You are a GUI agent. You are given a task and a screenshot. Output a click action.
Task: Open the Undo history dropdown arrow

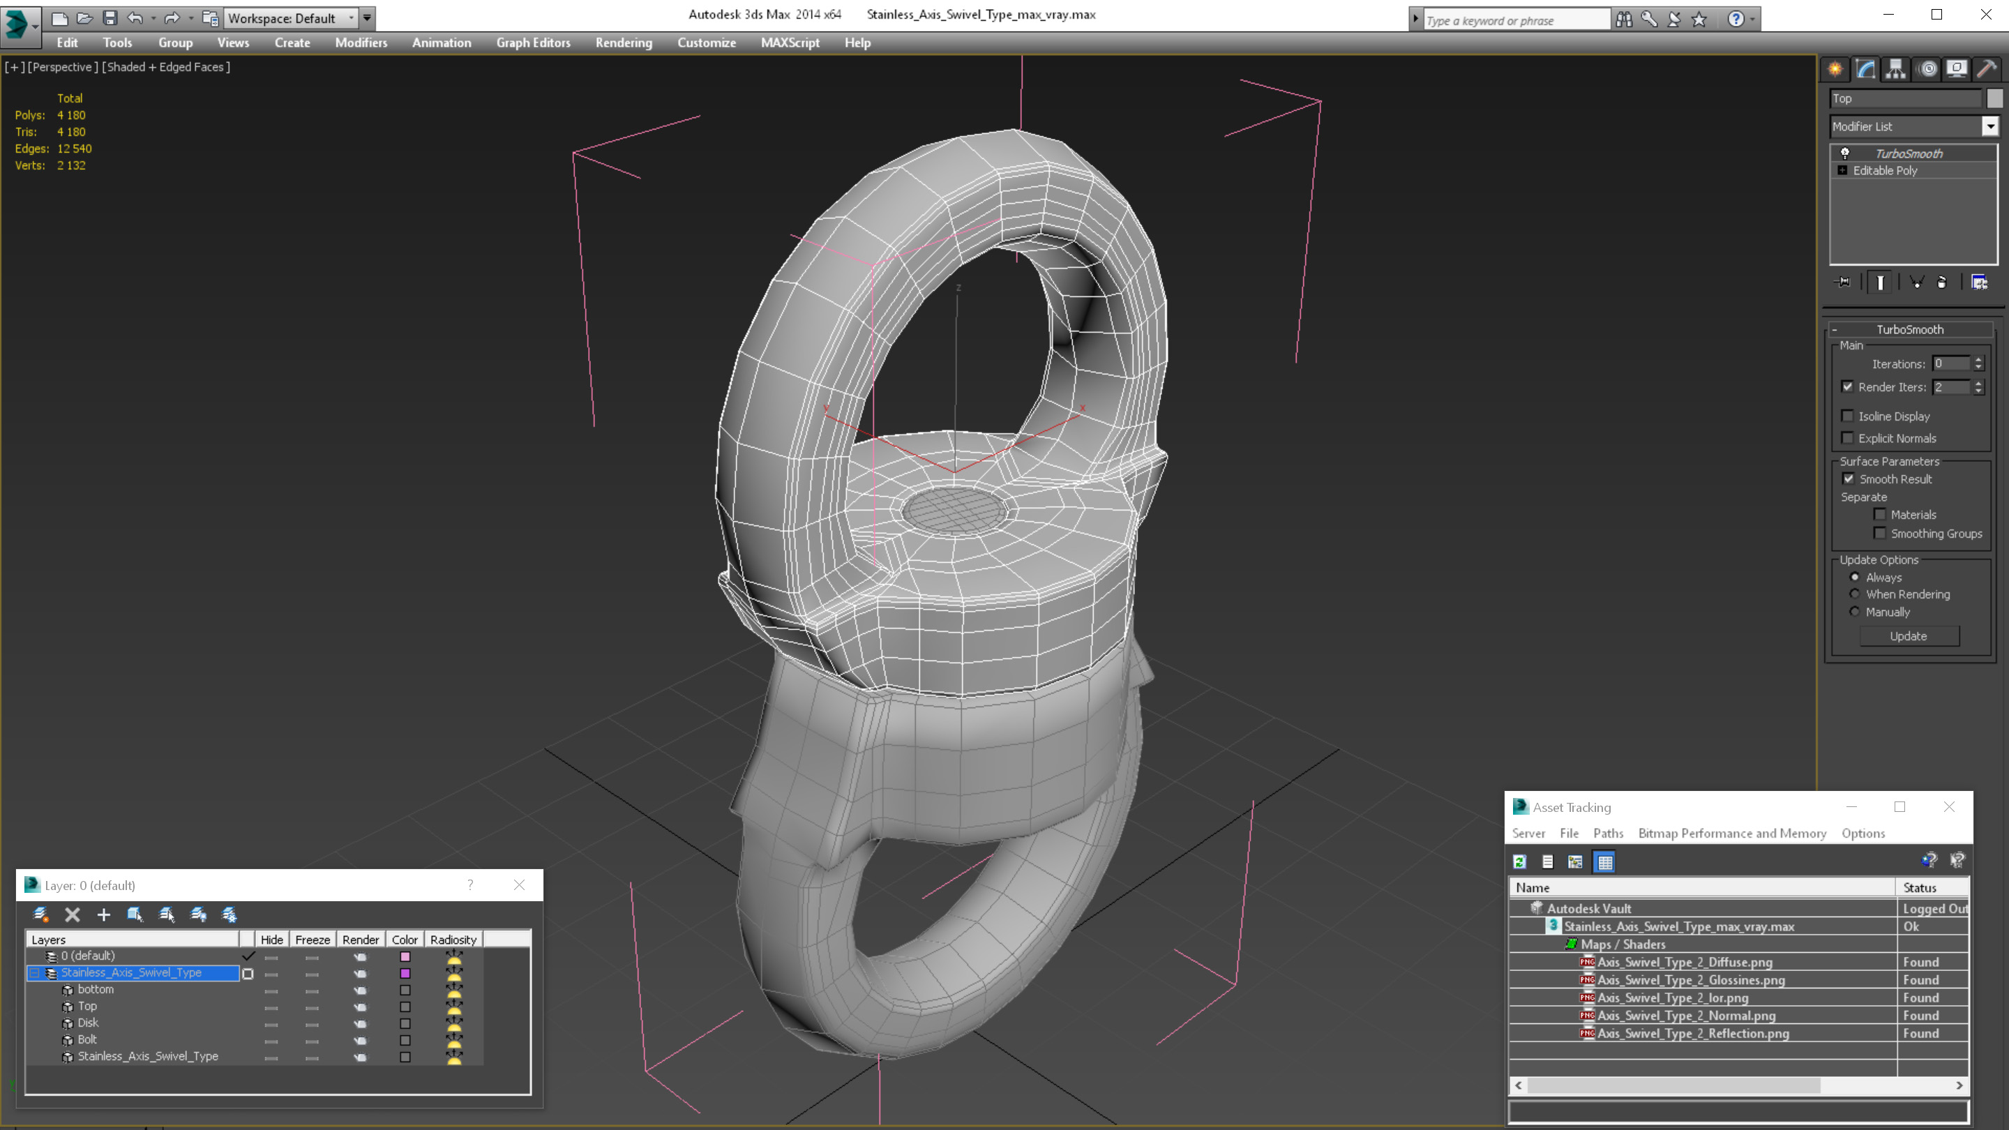(153, 18)
